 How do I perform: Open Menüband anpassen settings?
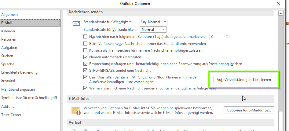tap(30, 89)
